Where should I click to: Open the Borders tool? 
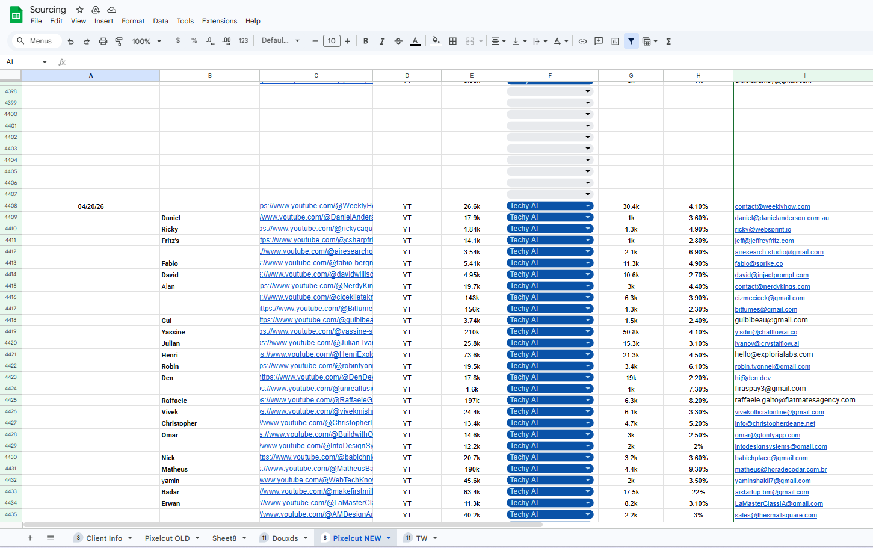pos(453,42)
